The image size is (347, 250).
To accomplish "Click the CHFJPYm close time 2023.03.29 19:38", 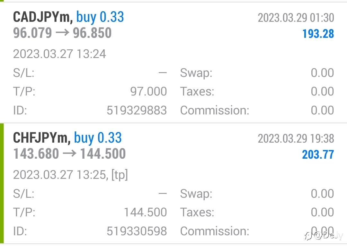I will click(x=296, y=138).
